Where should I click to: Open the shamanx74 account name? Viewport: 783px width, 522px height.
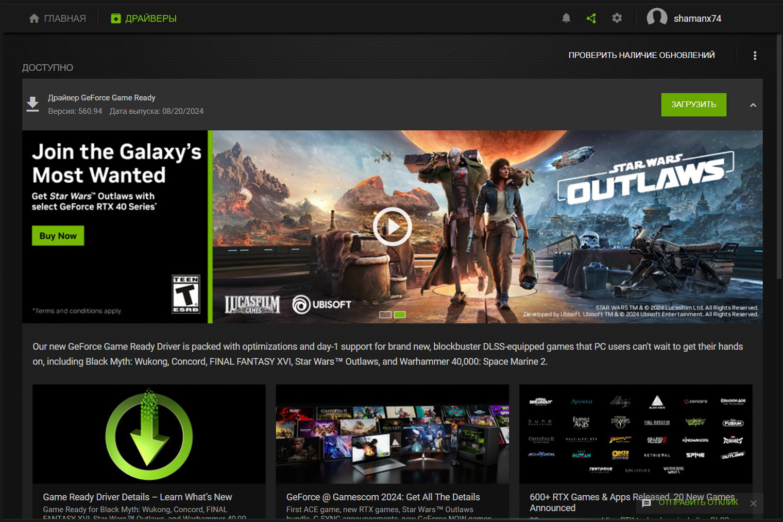697,19
